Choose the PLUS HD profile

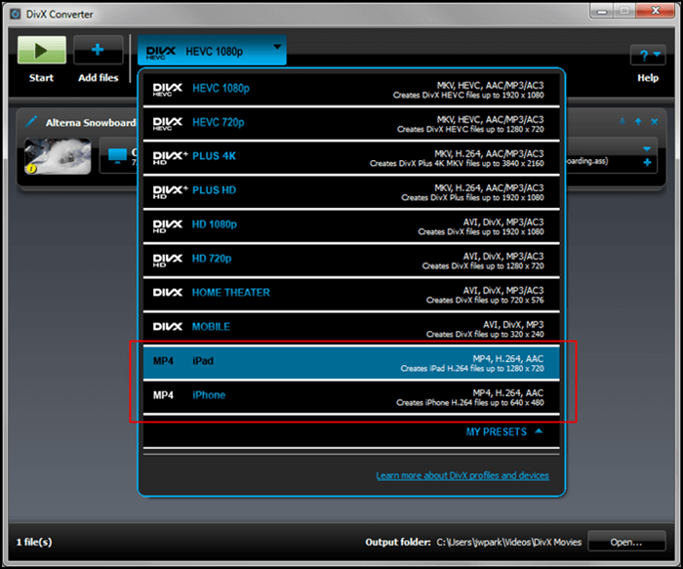(x=351, y=192)
